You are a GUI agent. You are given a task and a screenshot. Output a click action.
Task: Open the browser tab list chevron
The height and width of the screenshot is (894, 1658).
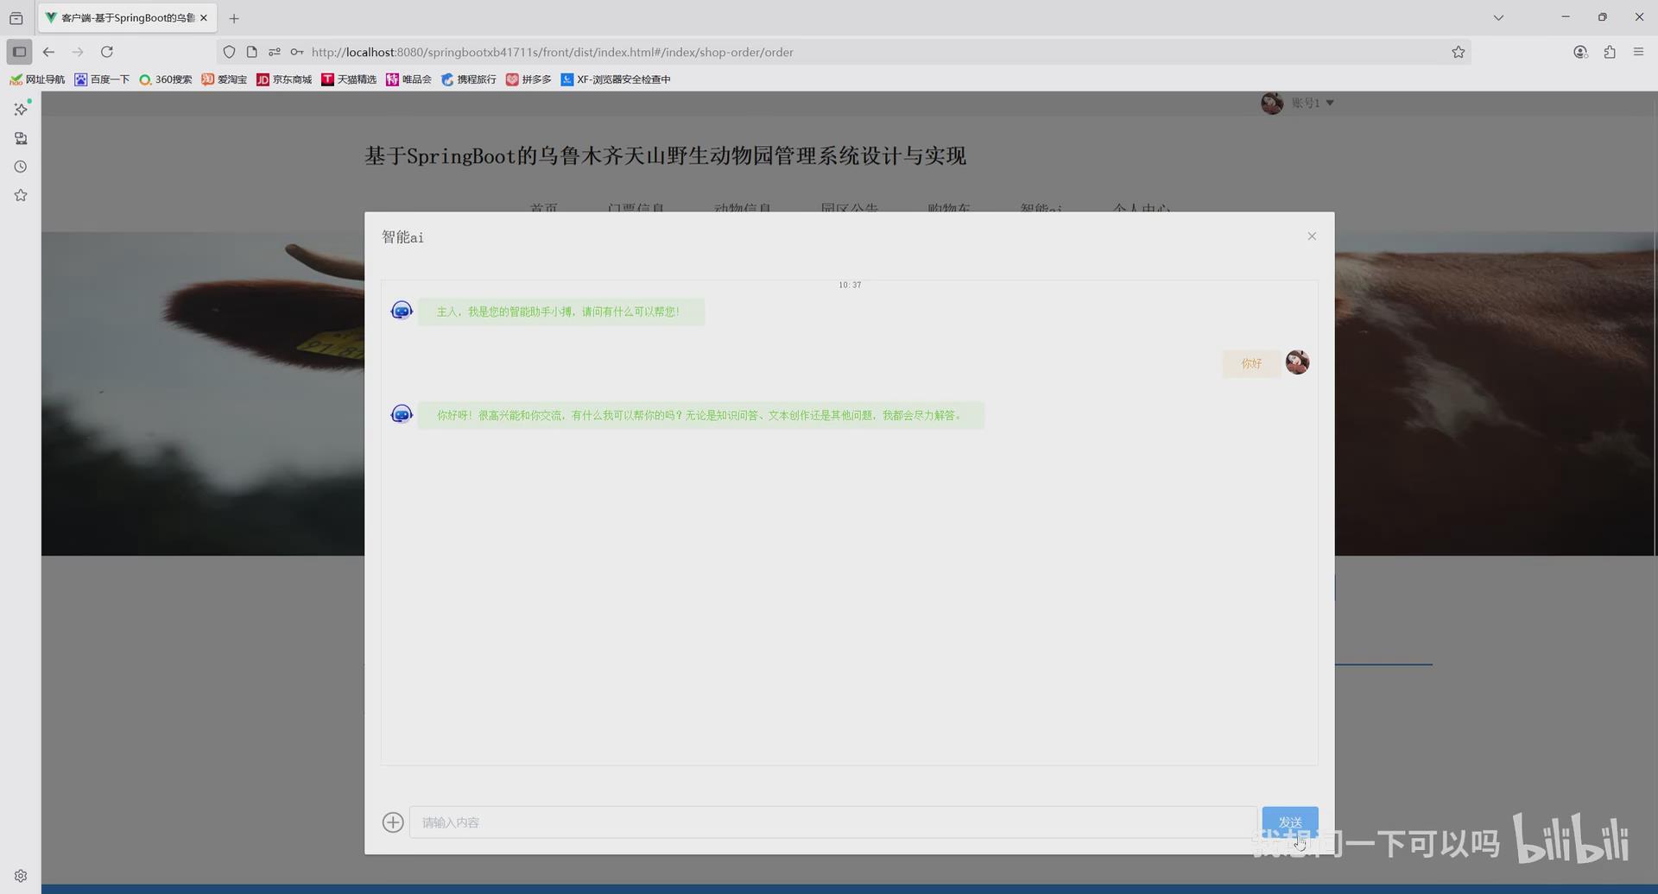[1498, 17]
